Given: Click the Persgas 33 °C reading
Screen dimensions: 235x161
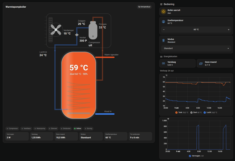Looking at the screenshot, I should tap(103, 26).
